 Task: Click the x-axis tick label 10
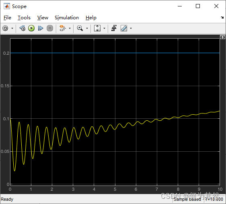click(220, 189)
